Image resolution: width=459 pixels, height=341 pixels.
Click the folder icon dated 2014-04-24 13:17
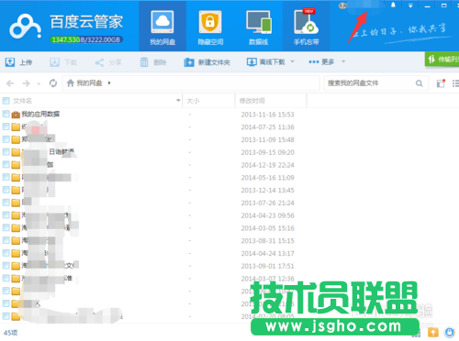[16, 253]
